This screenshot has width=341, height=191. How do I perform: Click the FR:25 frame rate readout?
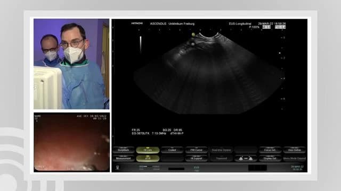(x=136, y=130)
